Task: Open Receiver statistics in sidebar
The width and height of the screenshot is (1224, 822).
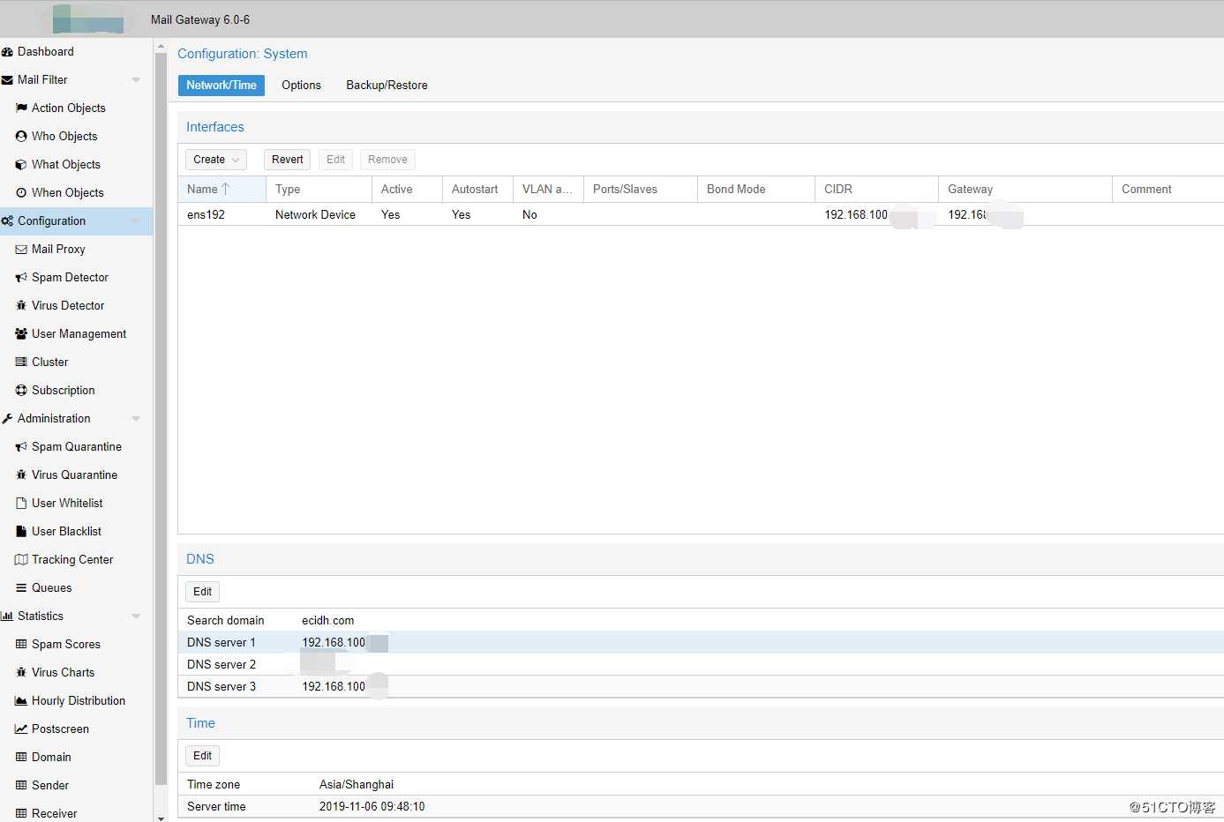Action: click(x=54, y=814)
